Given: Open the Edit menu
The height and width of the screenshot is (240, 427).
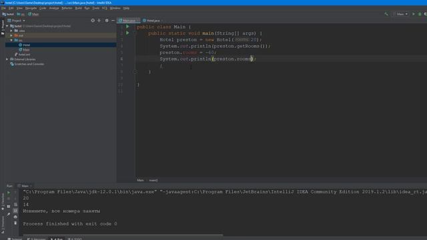Looking at the screenshot, I should point(11,8).
